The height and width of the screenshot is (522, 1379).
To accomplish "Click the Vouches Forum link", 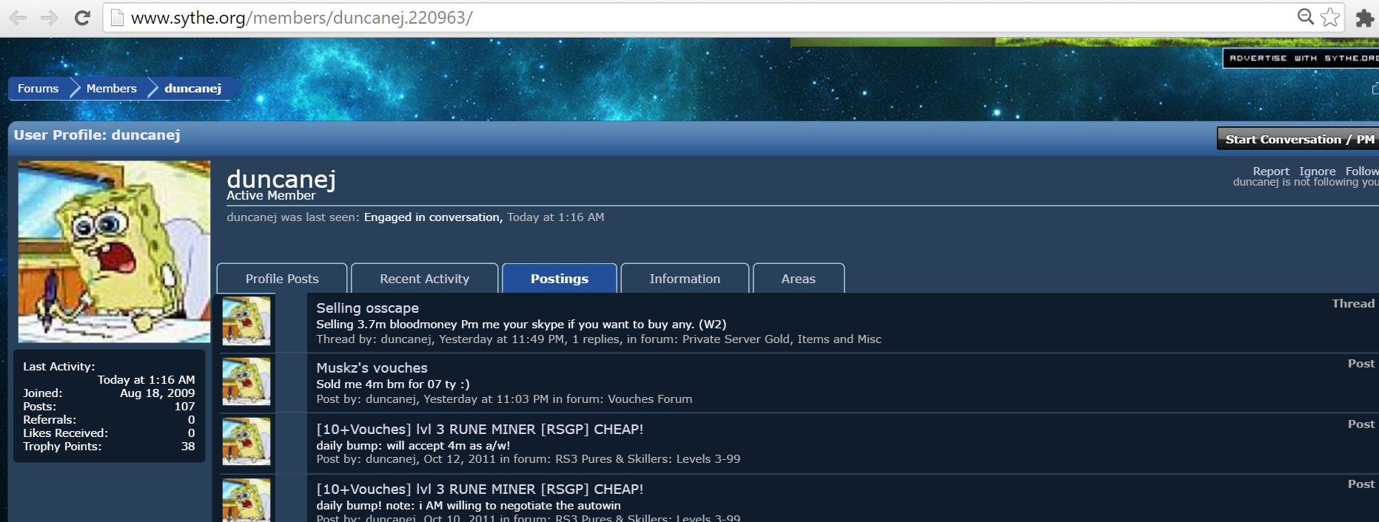I will point(650,399).
